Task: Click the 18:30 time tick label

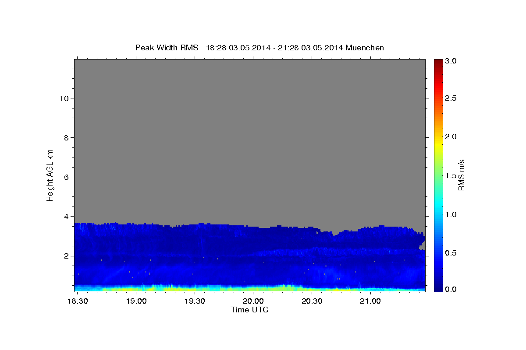Action: pyautogui.click(x=78, y=301)
